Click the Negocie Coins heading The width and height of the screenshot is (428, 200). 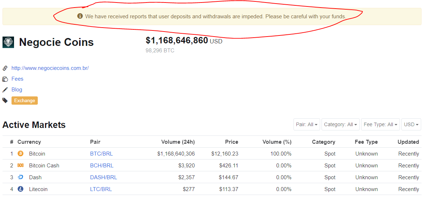56,42
